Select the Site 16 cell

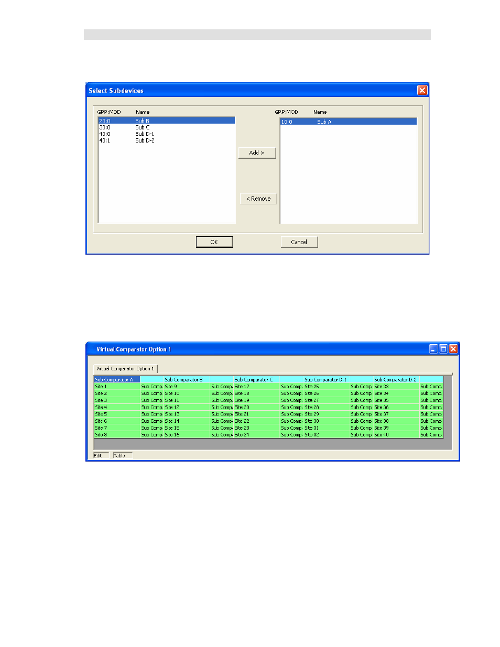187,434
